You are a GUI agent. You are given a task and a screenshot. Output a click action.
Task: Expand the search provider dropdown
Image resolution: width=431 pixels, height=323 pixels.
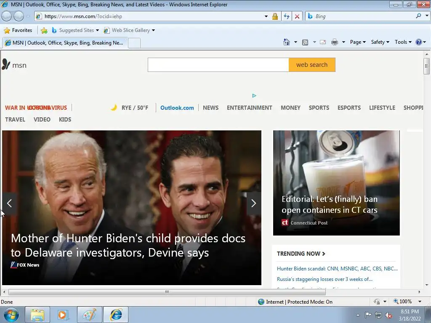coord(427,16)
